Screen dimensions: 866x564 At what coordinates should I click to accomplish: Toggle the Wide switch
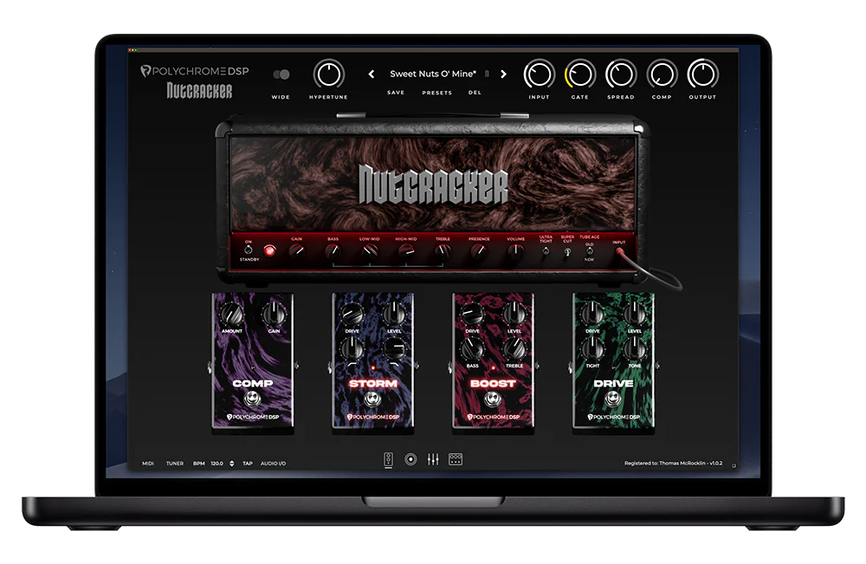281,75
